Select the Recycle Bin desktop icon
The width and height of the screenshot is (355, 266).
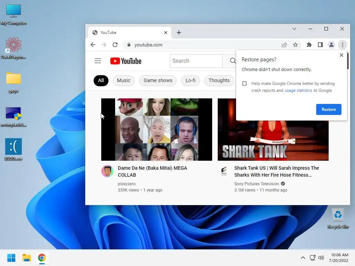pyautogui.click(x=338, y=219)
